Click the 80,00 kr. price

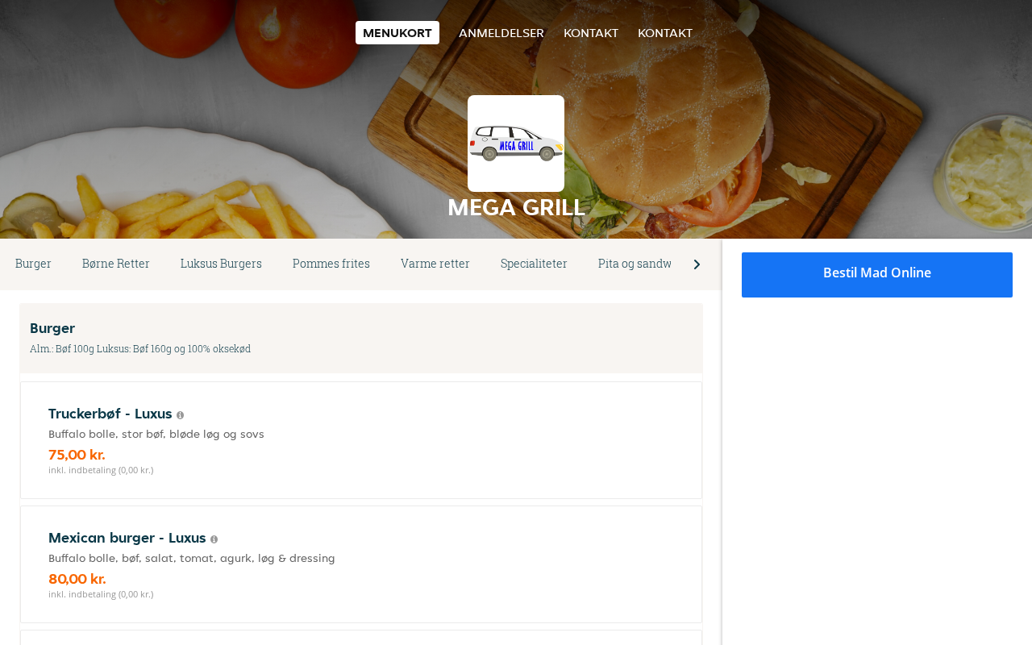pos(77,579)
